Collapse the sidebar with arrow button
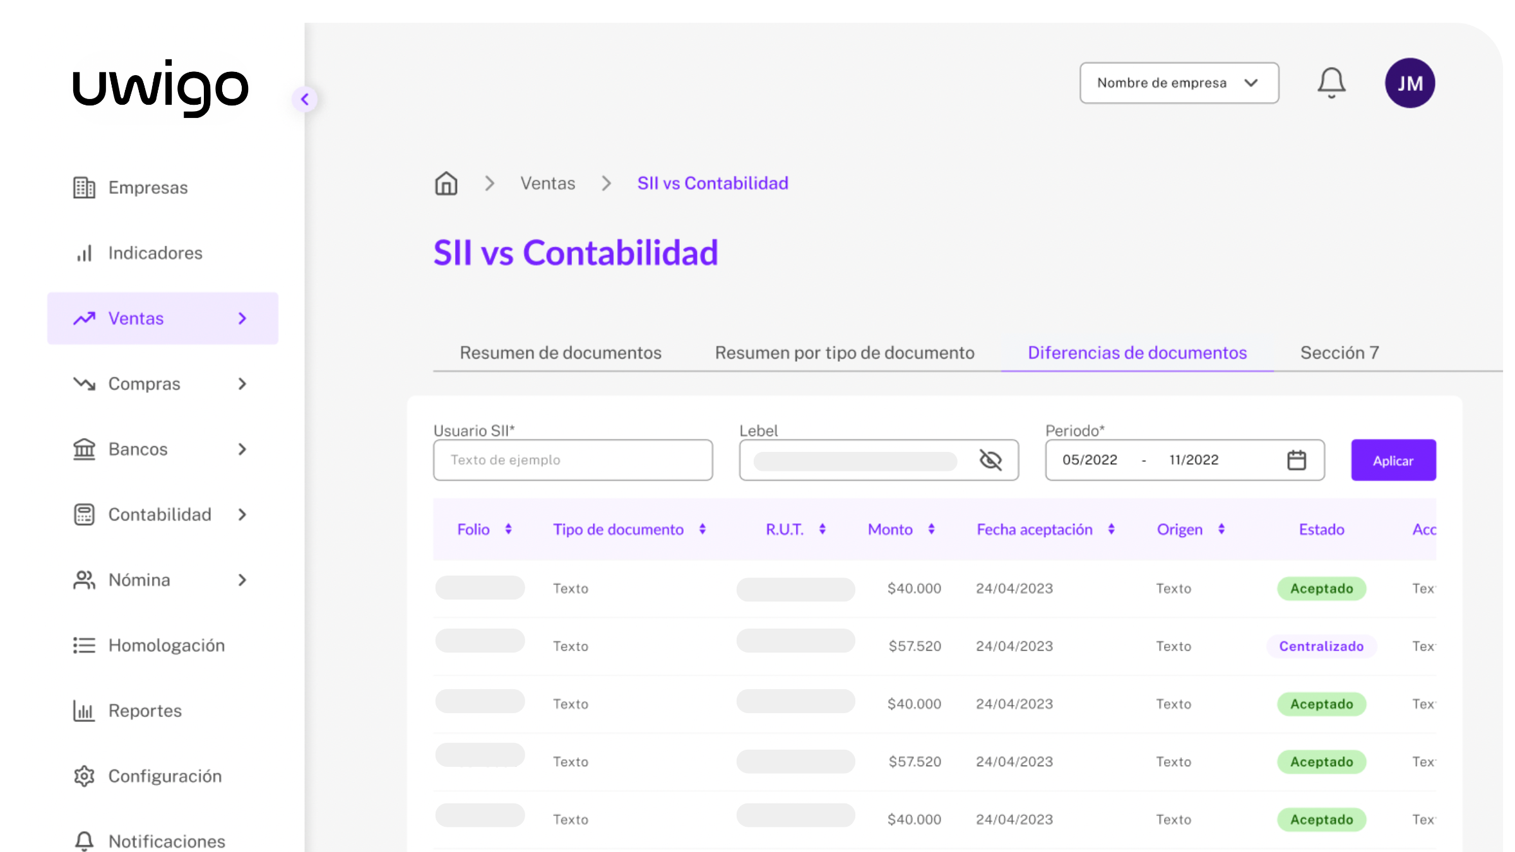The width and height of the screenshot is (1515, 852). 305,99
